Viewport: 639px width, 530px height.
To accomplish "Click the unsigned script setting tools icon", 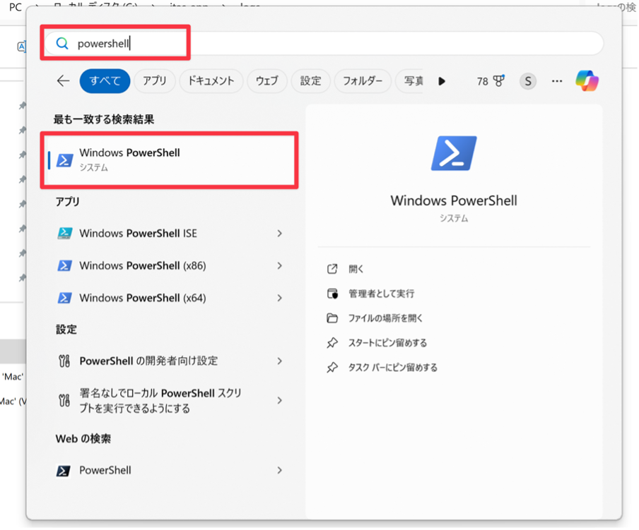I will coord(64,400).
